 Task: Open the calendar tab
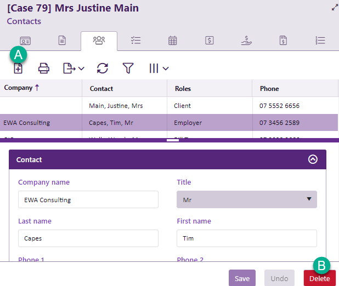(172, 41)
